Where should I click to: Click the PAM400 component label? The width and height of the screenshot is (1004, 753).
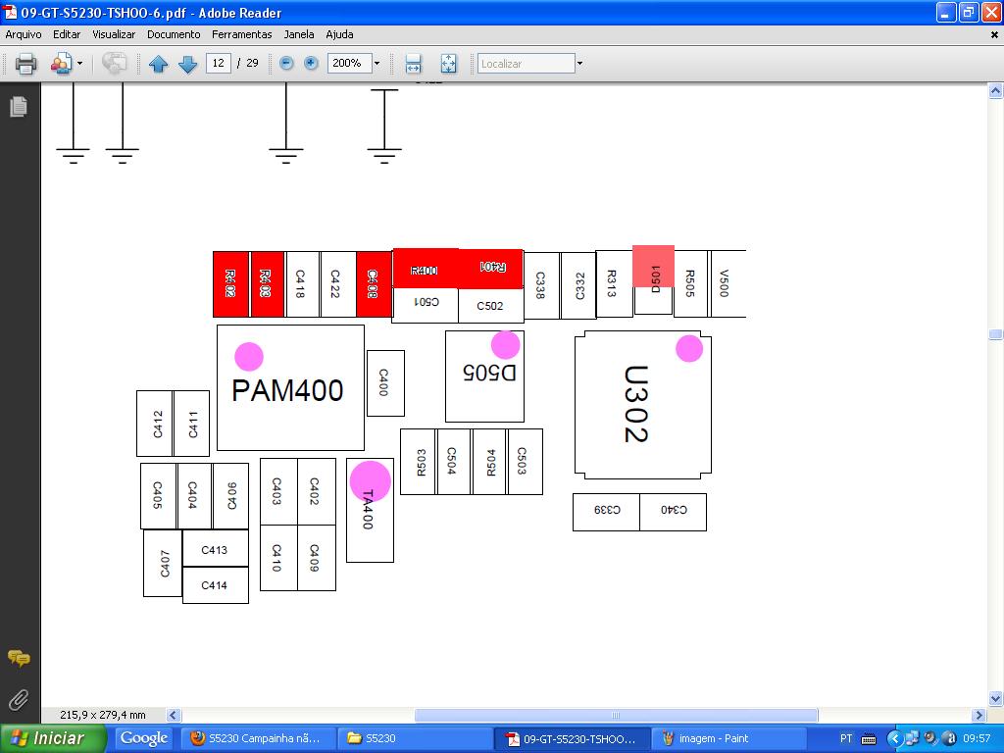point(287,390)
